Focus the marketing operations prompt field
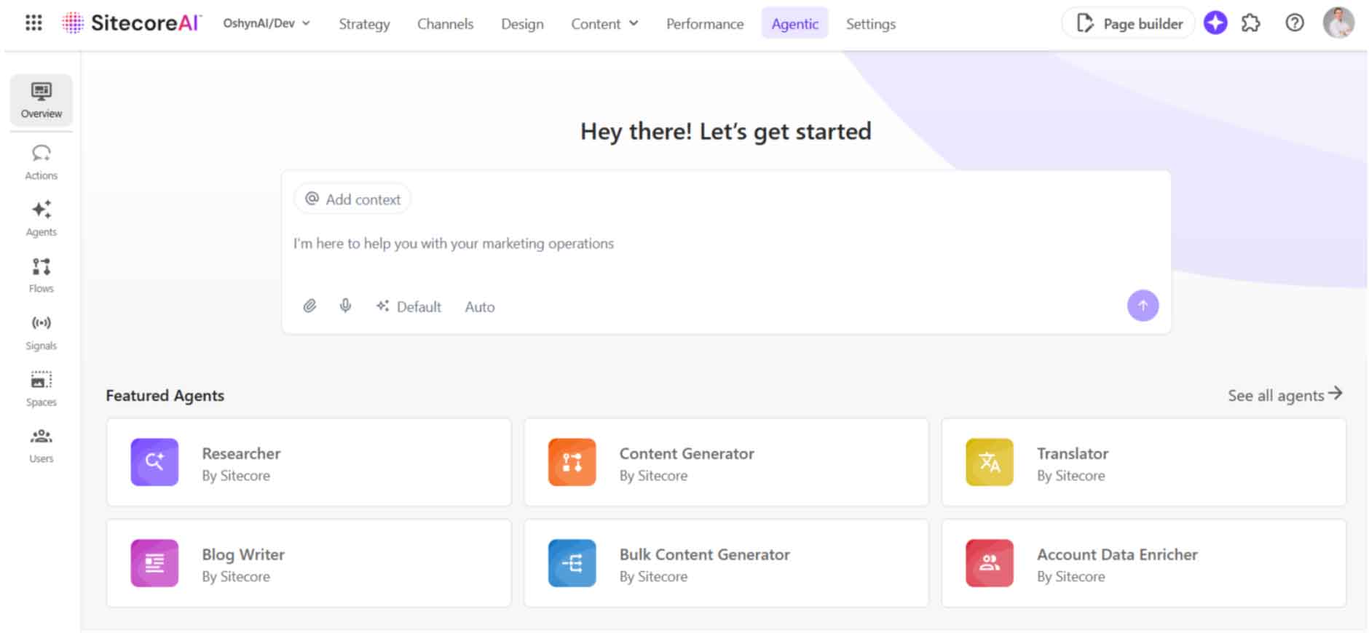This screenshot has height=633, width=1369. (726, 244)
